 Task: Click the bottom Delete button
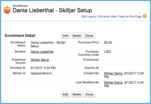pyautogui.click(x=77, y=94)
